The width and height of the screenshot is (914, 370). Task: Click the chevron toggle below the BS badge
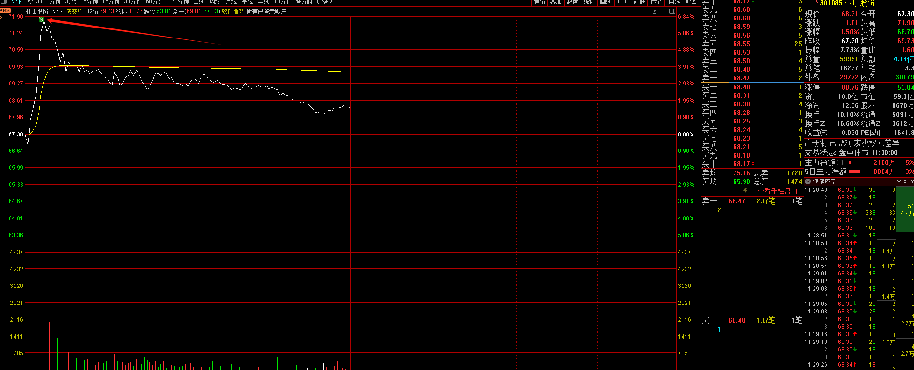click(2, 18)
